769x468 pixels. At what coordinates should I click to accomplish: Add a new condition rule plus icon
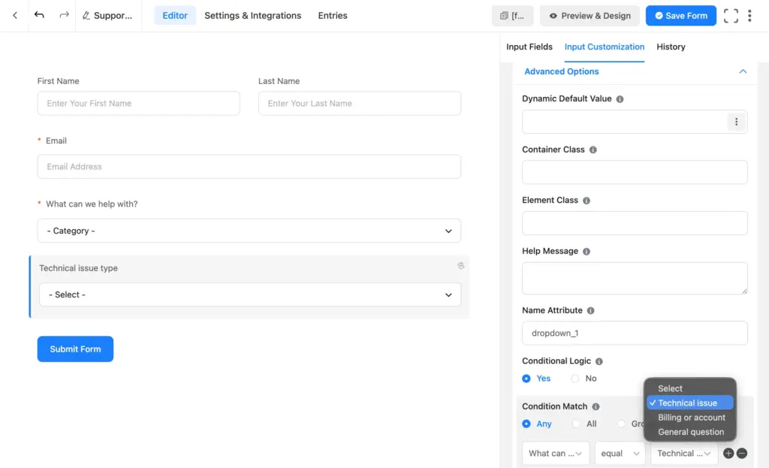pyautogui.click(x=728, y=453)
